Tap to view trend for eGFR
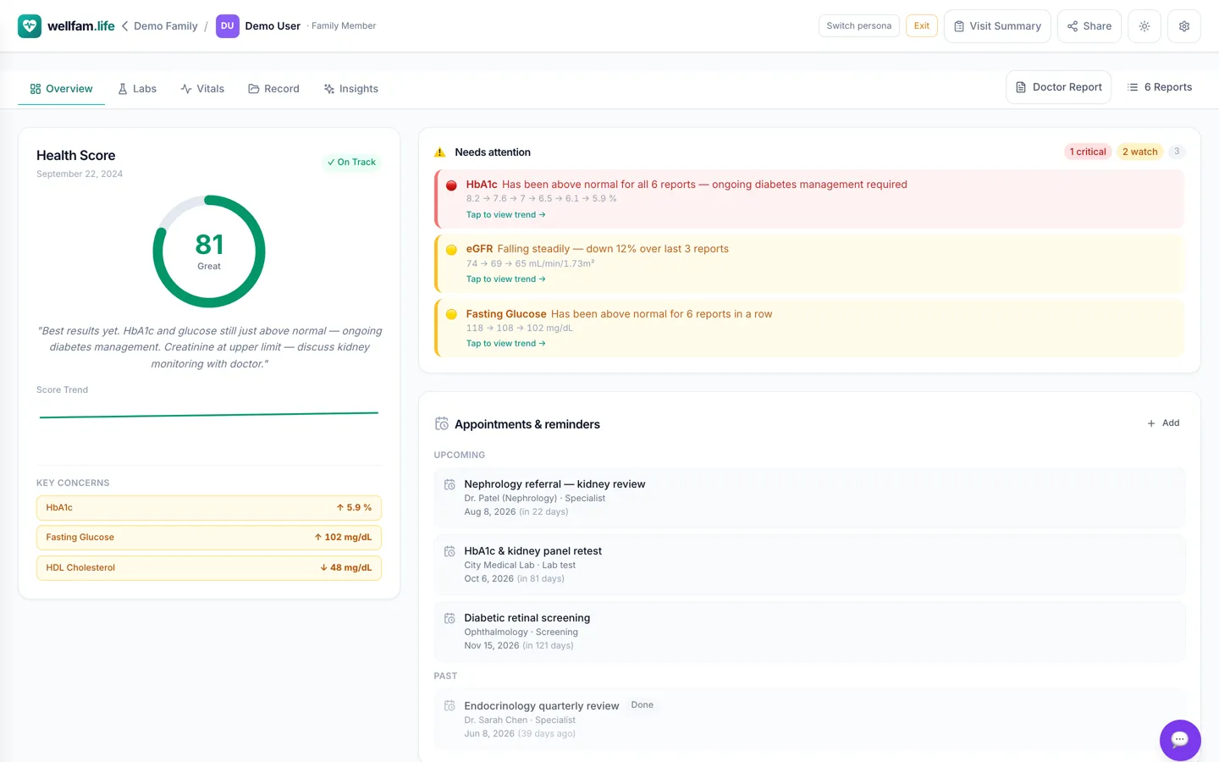 click(505, 279)
